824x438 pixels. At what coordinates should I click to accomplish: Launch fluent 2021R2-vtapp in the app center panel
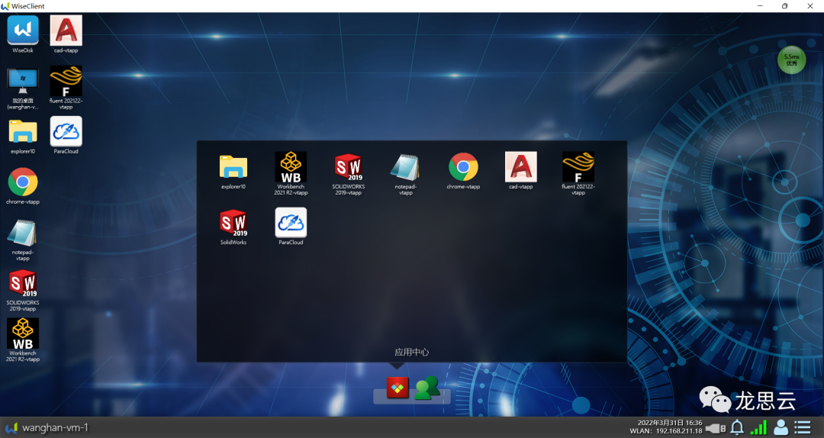click(x=578, y=168)
